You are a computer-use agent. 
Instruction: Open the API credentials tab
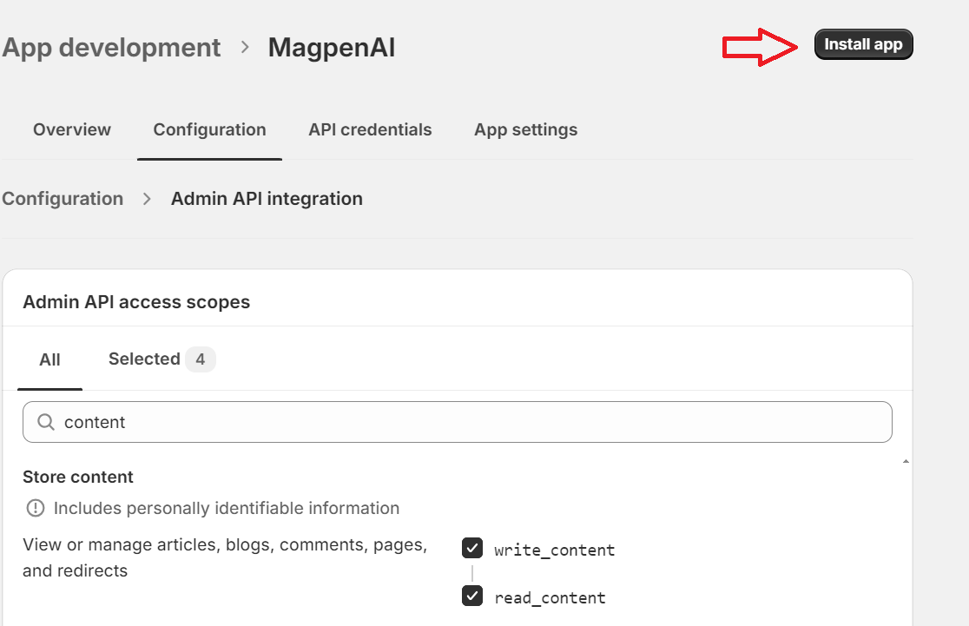pos(370,129)
